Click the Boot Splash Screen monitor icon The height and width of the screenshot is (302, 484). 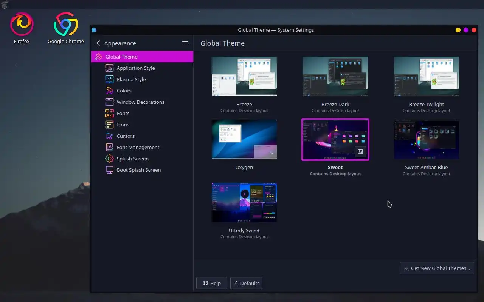click(109, 170)
